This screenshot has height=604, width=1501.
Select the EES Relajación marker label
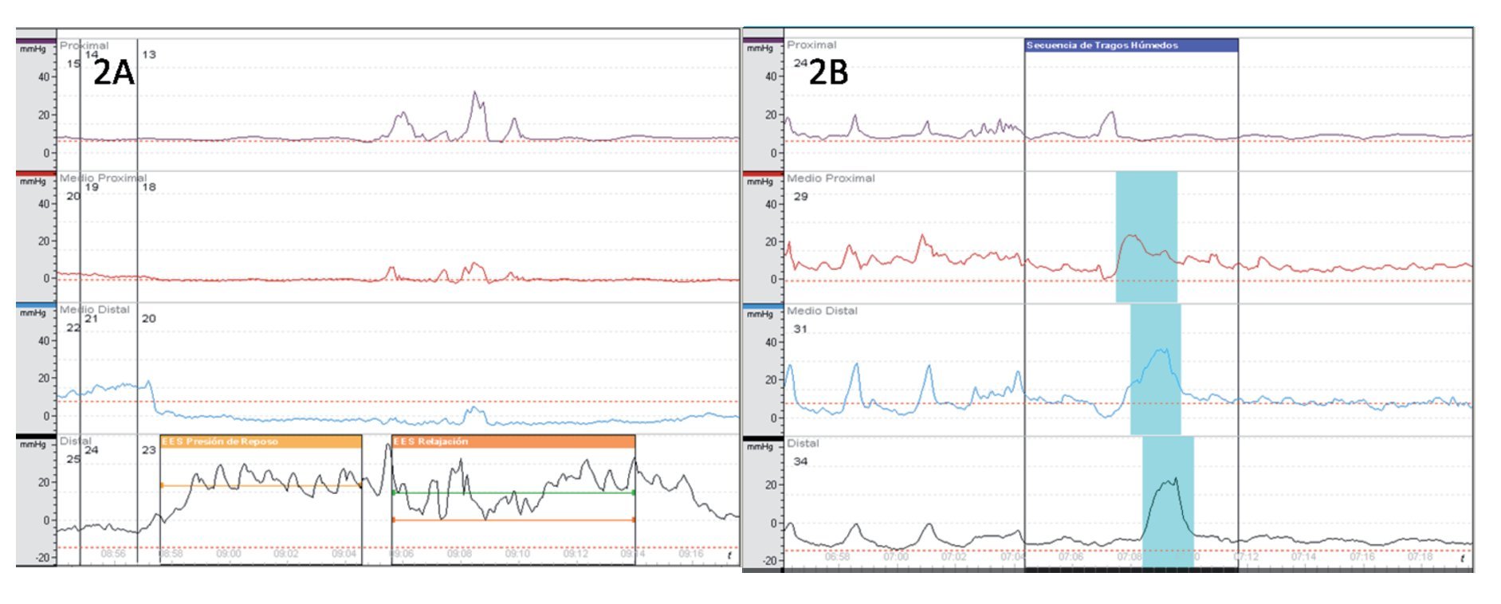[431, 441]
